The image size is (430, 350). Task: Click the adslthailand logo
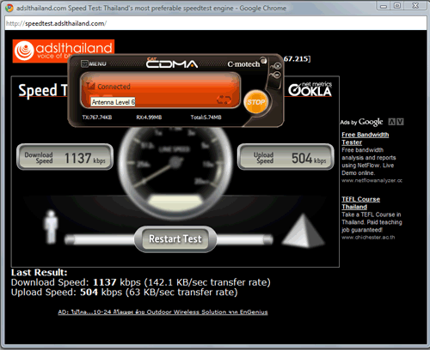pyautogui.click(x=64, y=51)
